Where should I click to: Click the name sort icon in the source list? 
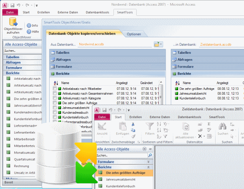pyautogui.click(x=56, y=83)
